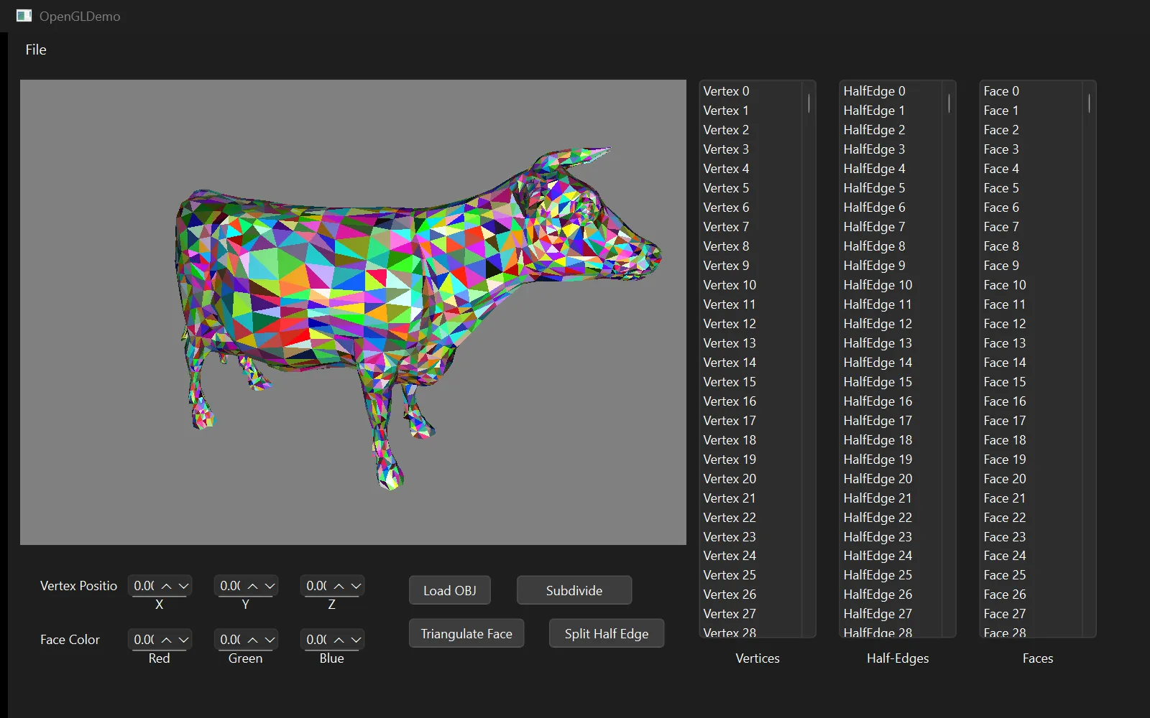The height and width of the screenshot is (718, 1150).
Task: Select Vertex 22 in the list
Action: click(x=751, y=518)
